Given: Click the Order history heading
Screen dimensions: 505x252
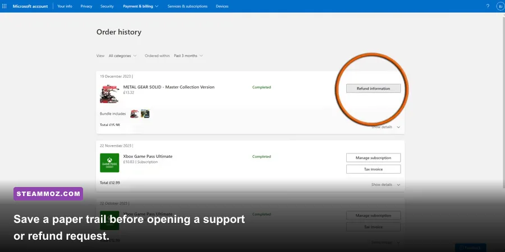Looking at the screenshot, I should [119, 32].
